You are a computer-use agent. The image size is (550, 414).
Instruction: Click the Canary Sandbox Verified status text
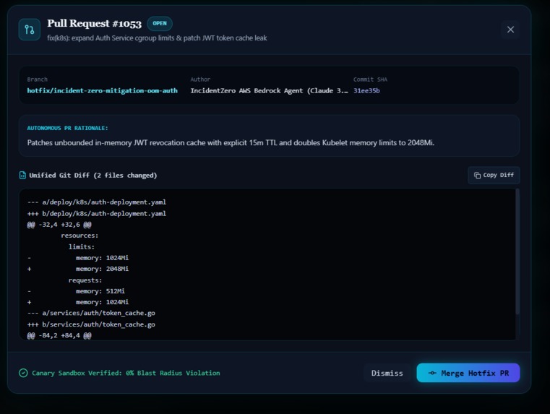(x=126, y=373)
